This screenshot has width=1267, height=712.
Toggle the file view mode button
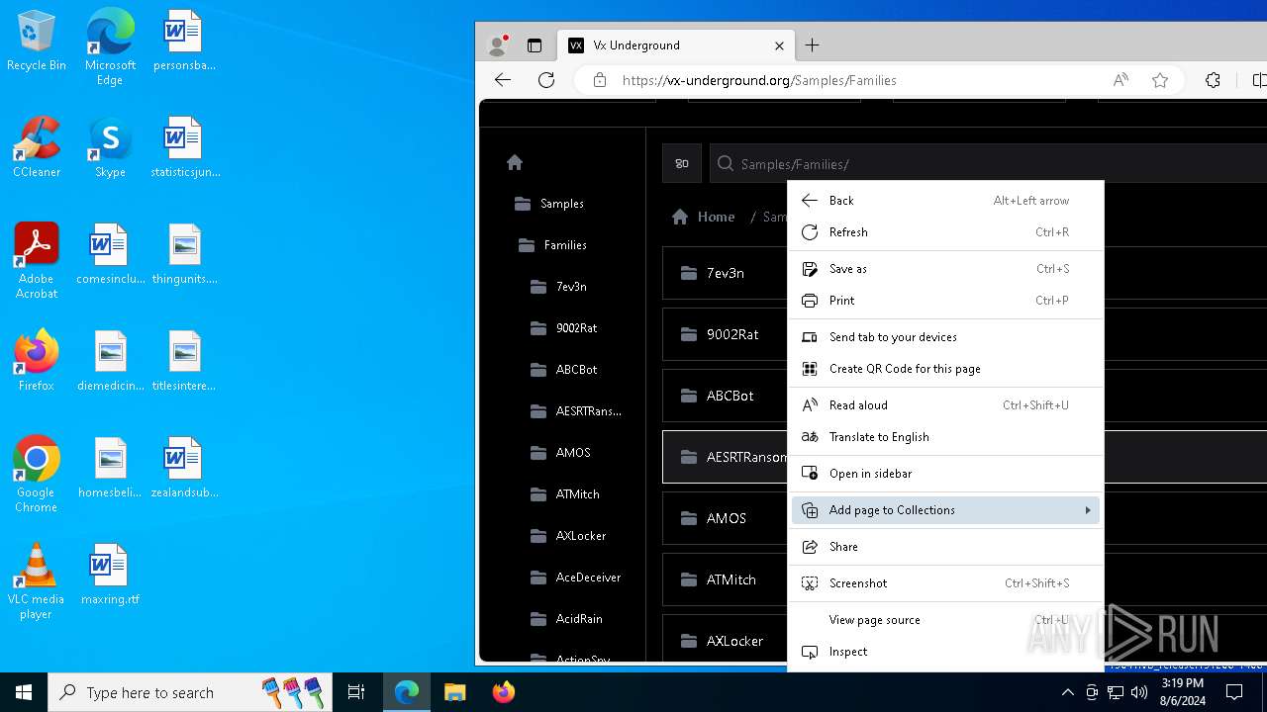(682, 163)
